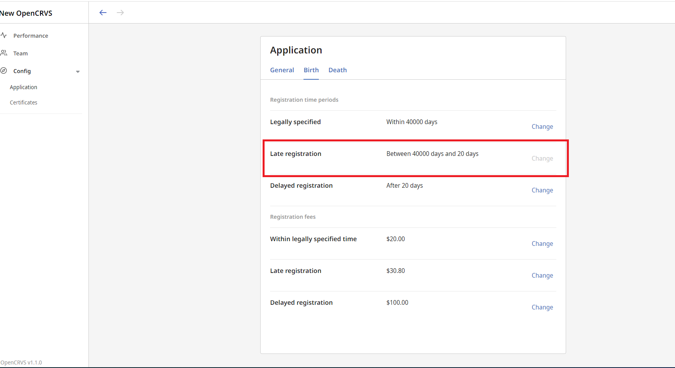Change the Delayed registration time period
Screen dimensions: 675x368
coord(542,190)
